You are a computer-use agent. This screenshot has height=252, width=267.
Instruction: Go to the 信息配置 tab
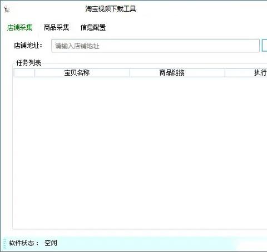point(93,28)
